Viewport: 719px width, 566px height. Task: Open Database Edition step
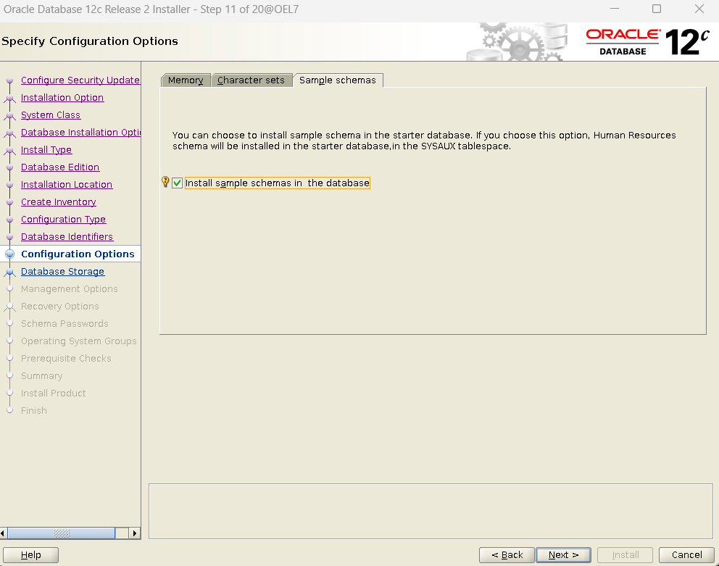[x=60, y=167]
